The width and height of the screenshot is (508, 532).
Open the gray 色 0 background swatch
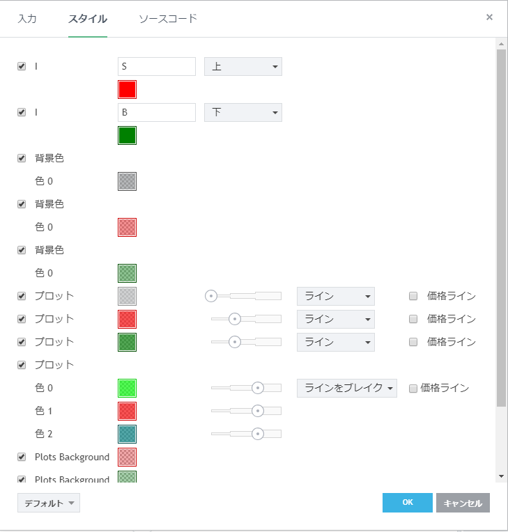pos(127,181)
